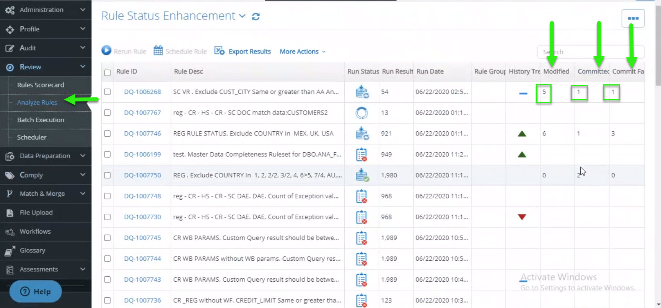Click the green up trend icon for DQ-1007746
This screenshot has width=661, height=308.
(522, 134)
